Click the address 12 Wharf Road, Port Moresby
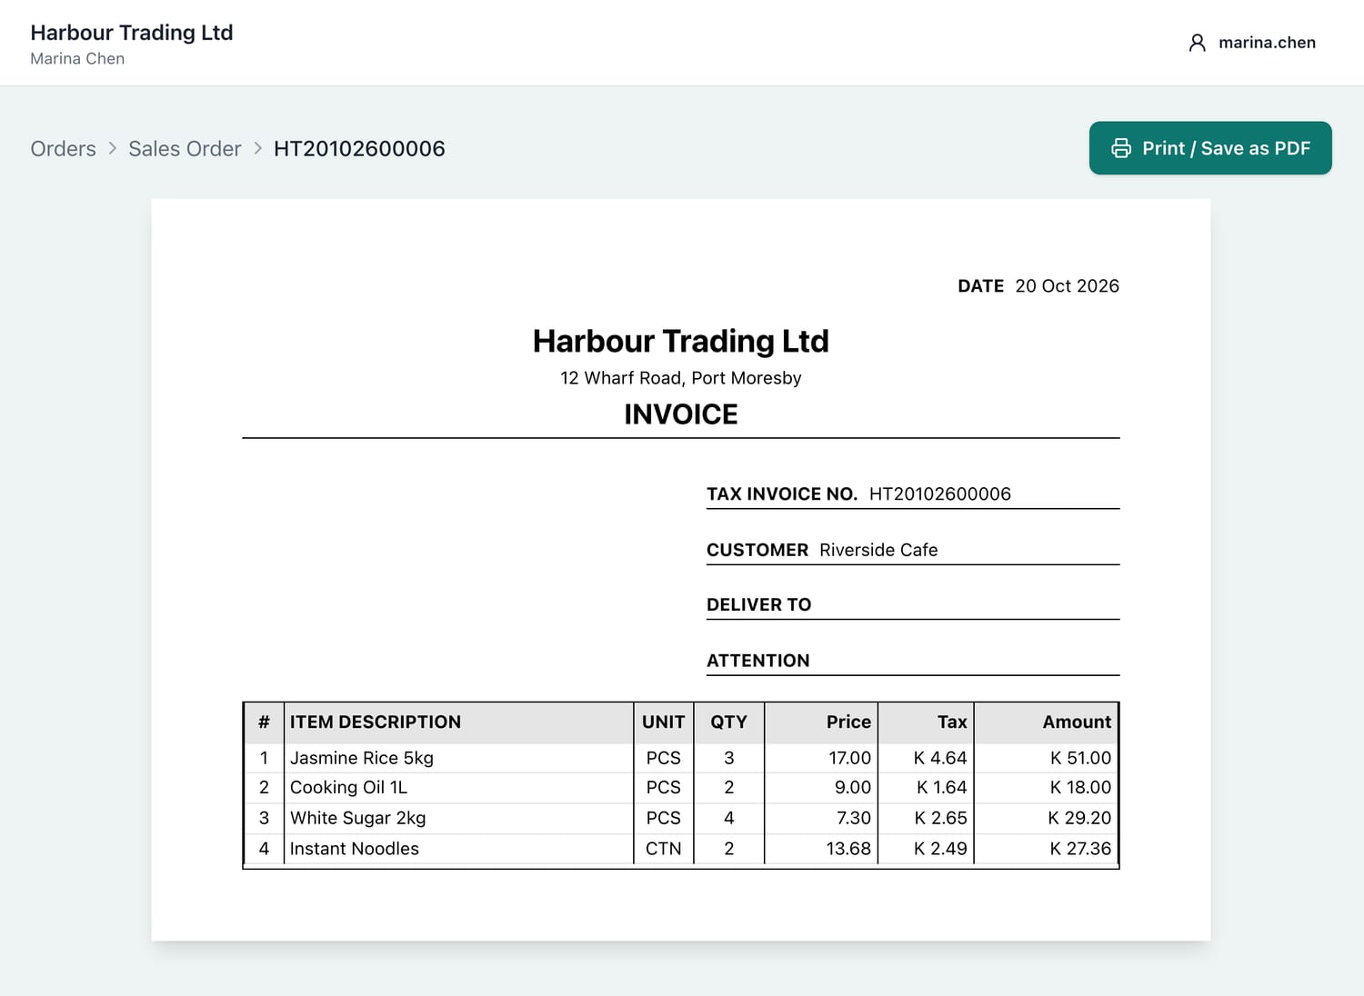 [x=681, y=378]
